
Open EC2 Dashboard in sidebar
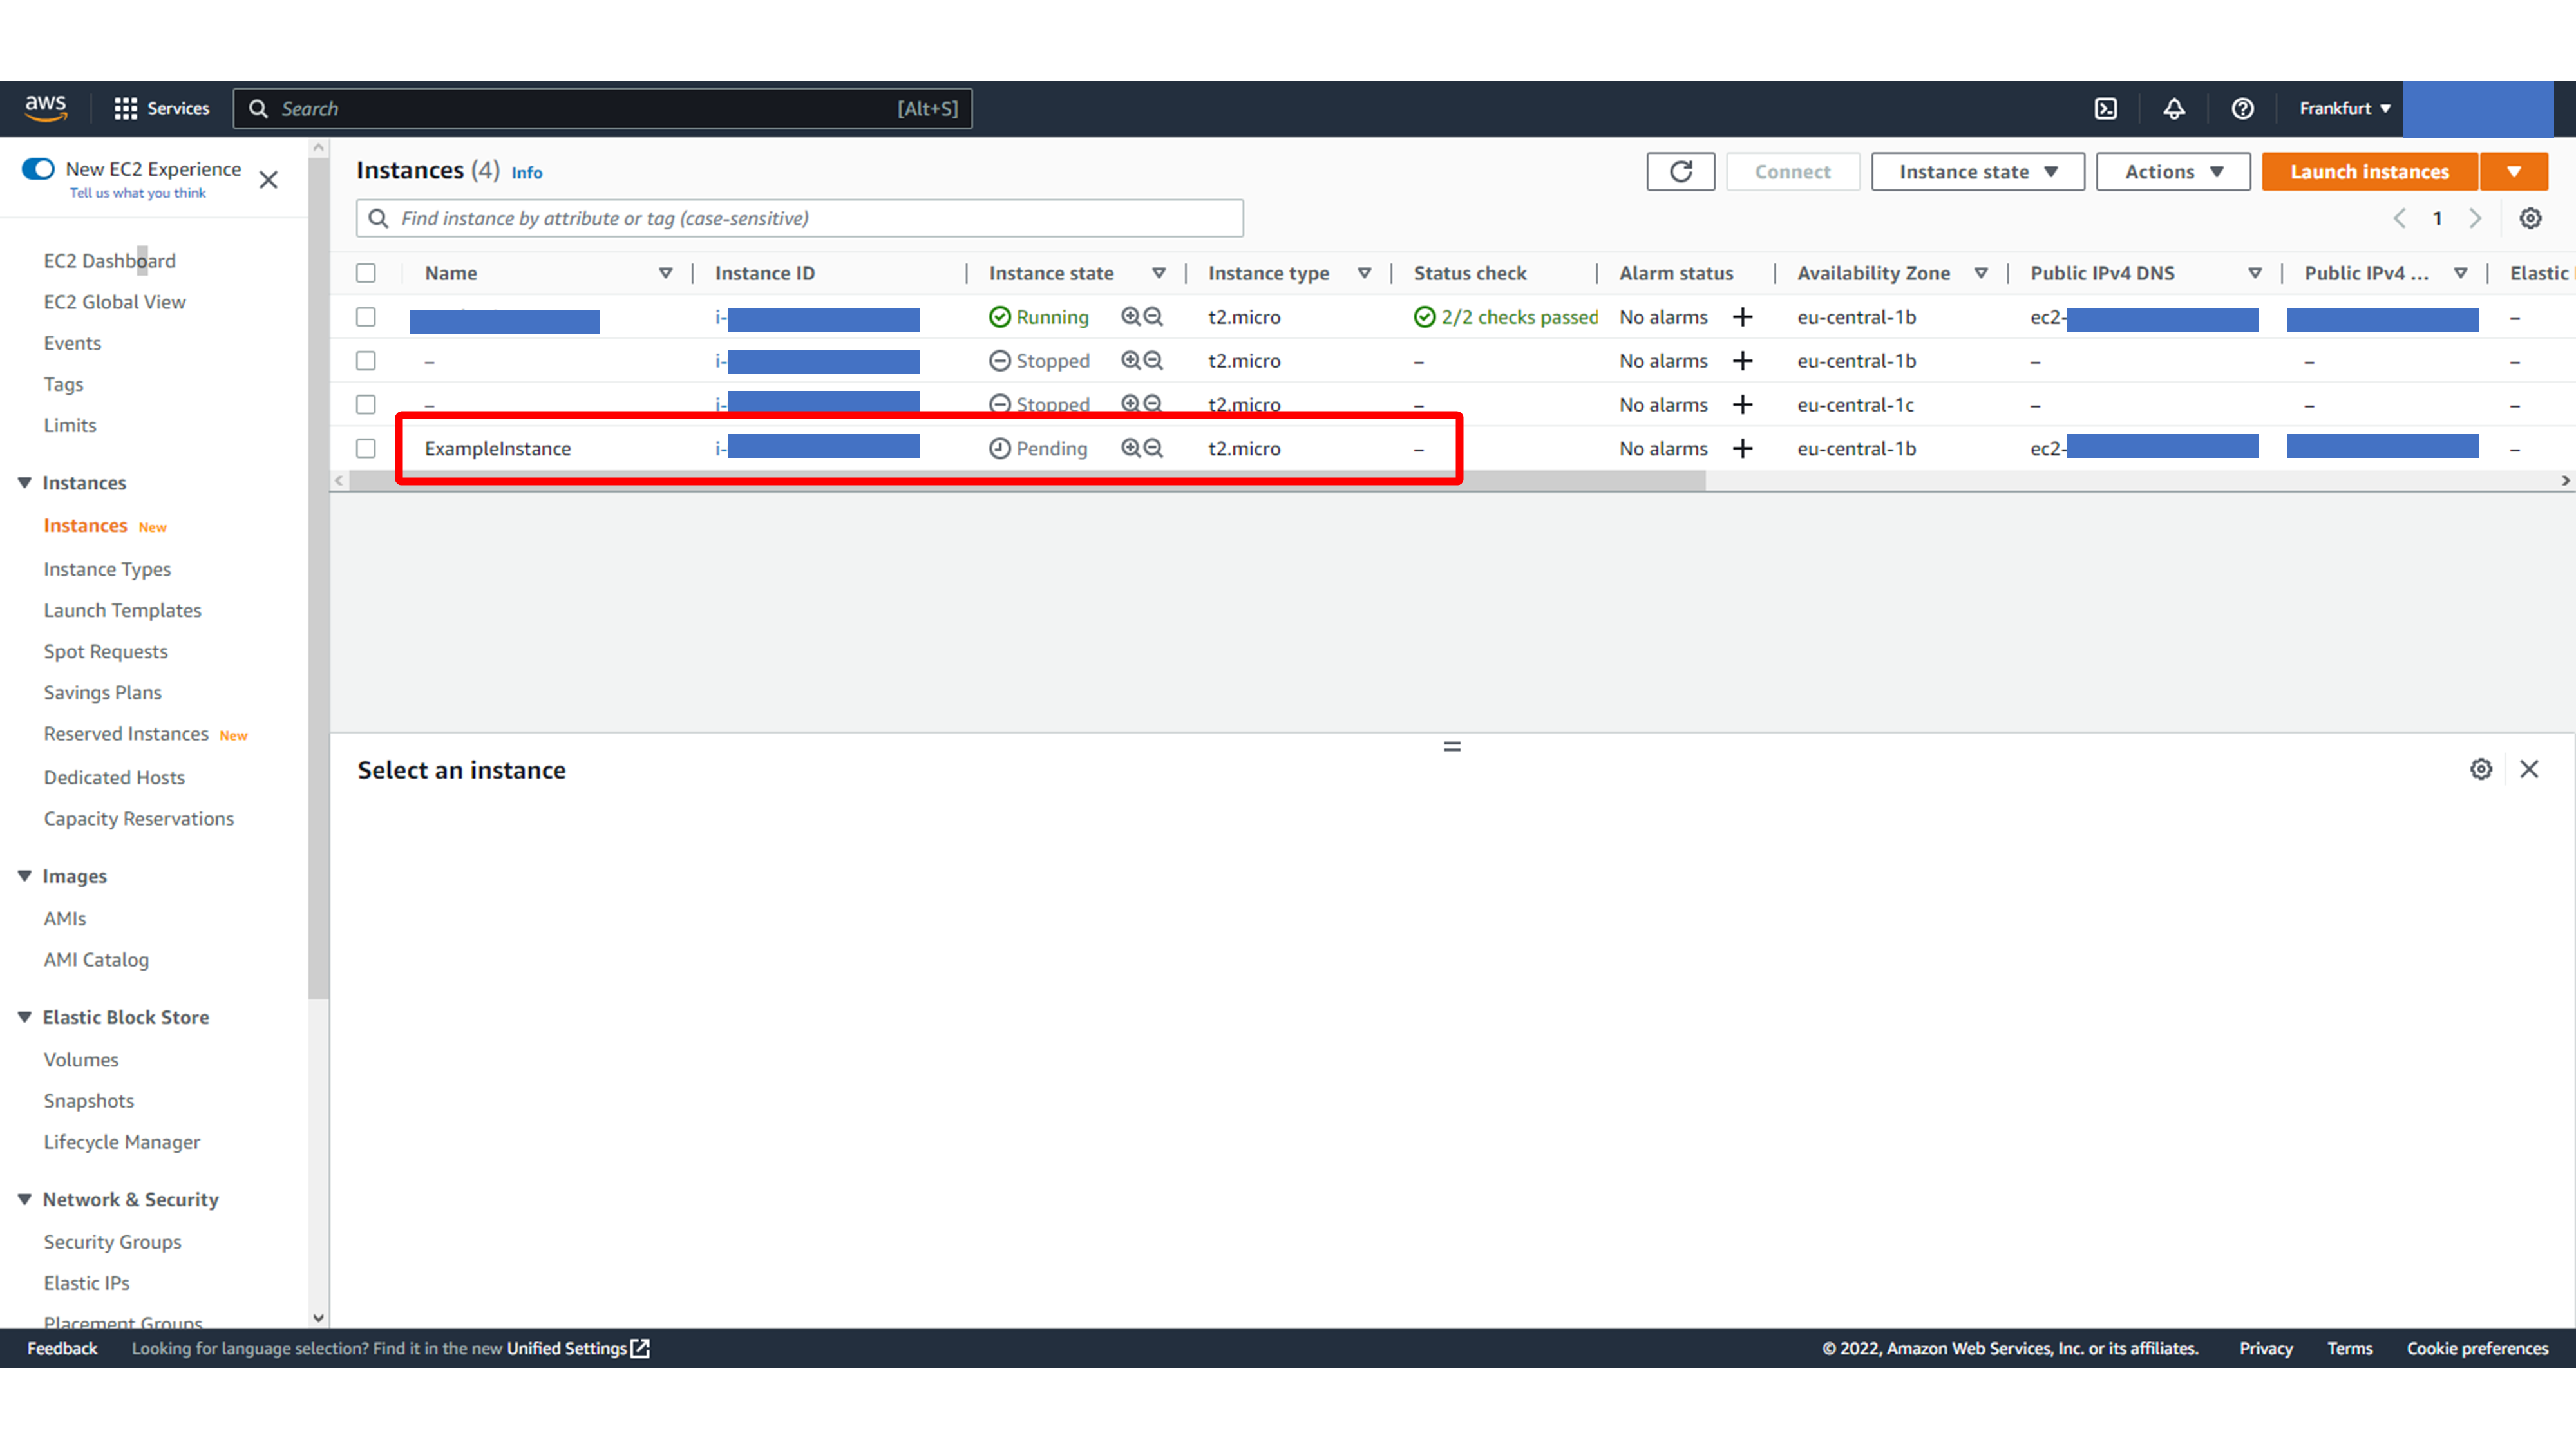tap(109, 260)
